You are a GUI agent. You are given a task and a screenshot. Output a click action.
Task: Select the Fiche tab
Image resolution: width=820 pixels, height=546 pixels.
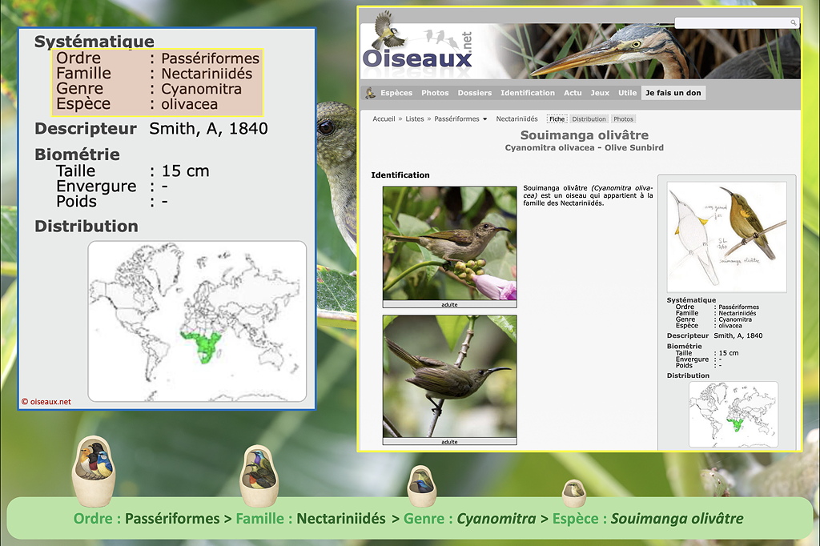557,119
